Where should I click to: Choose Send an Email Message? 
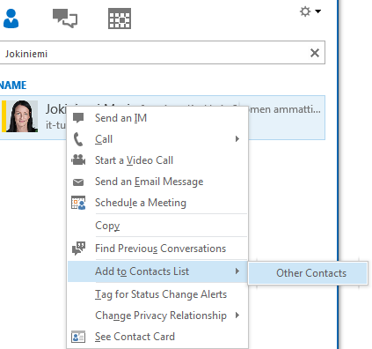pyautogui.click(x=157, y=182)
